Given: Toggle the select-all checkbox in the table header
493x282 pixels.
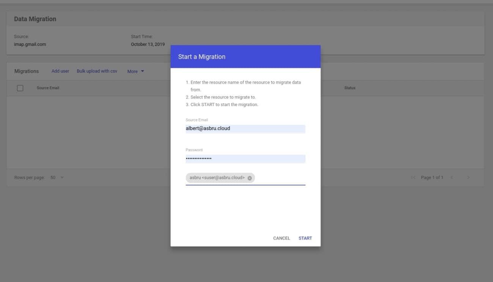Looking at the screenshot, I should [x=20, y=88].
